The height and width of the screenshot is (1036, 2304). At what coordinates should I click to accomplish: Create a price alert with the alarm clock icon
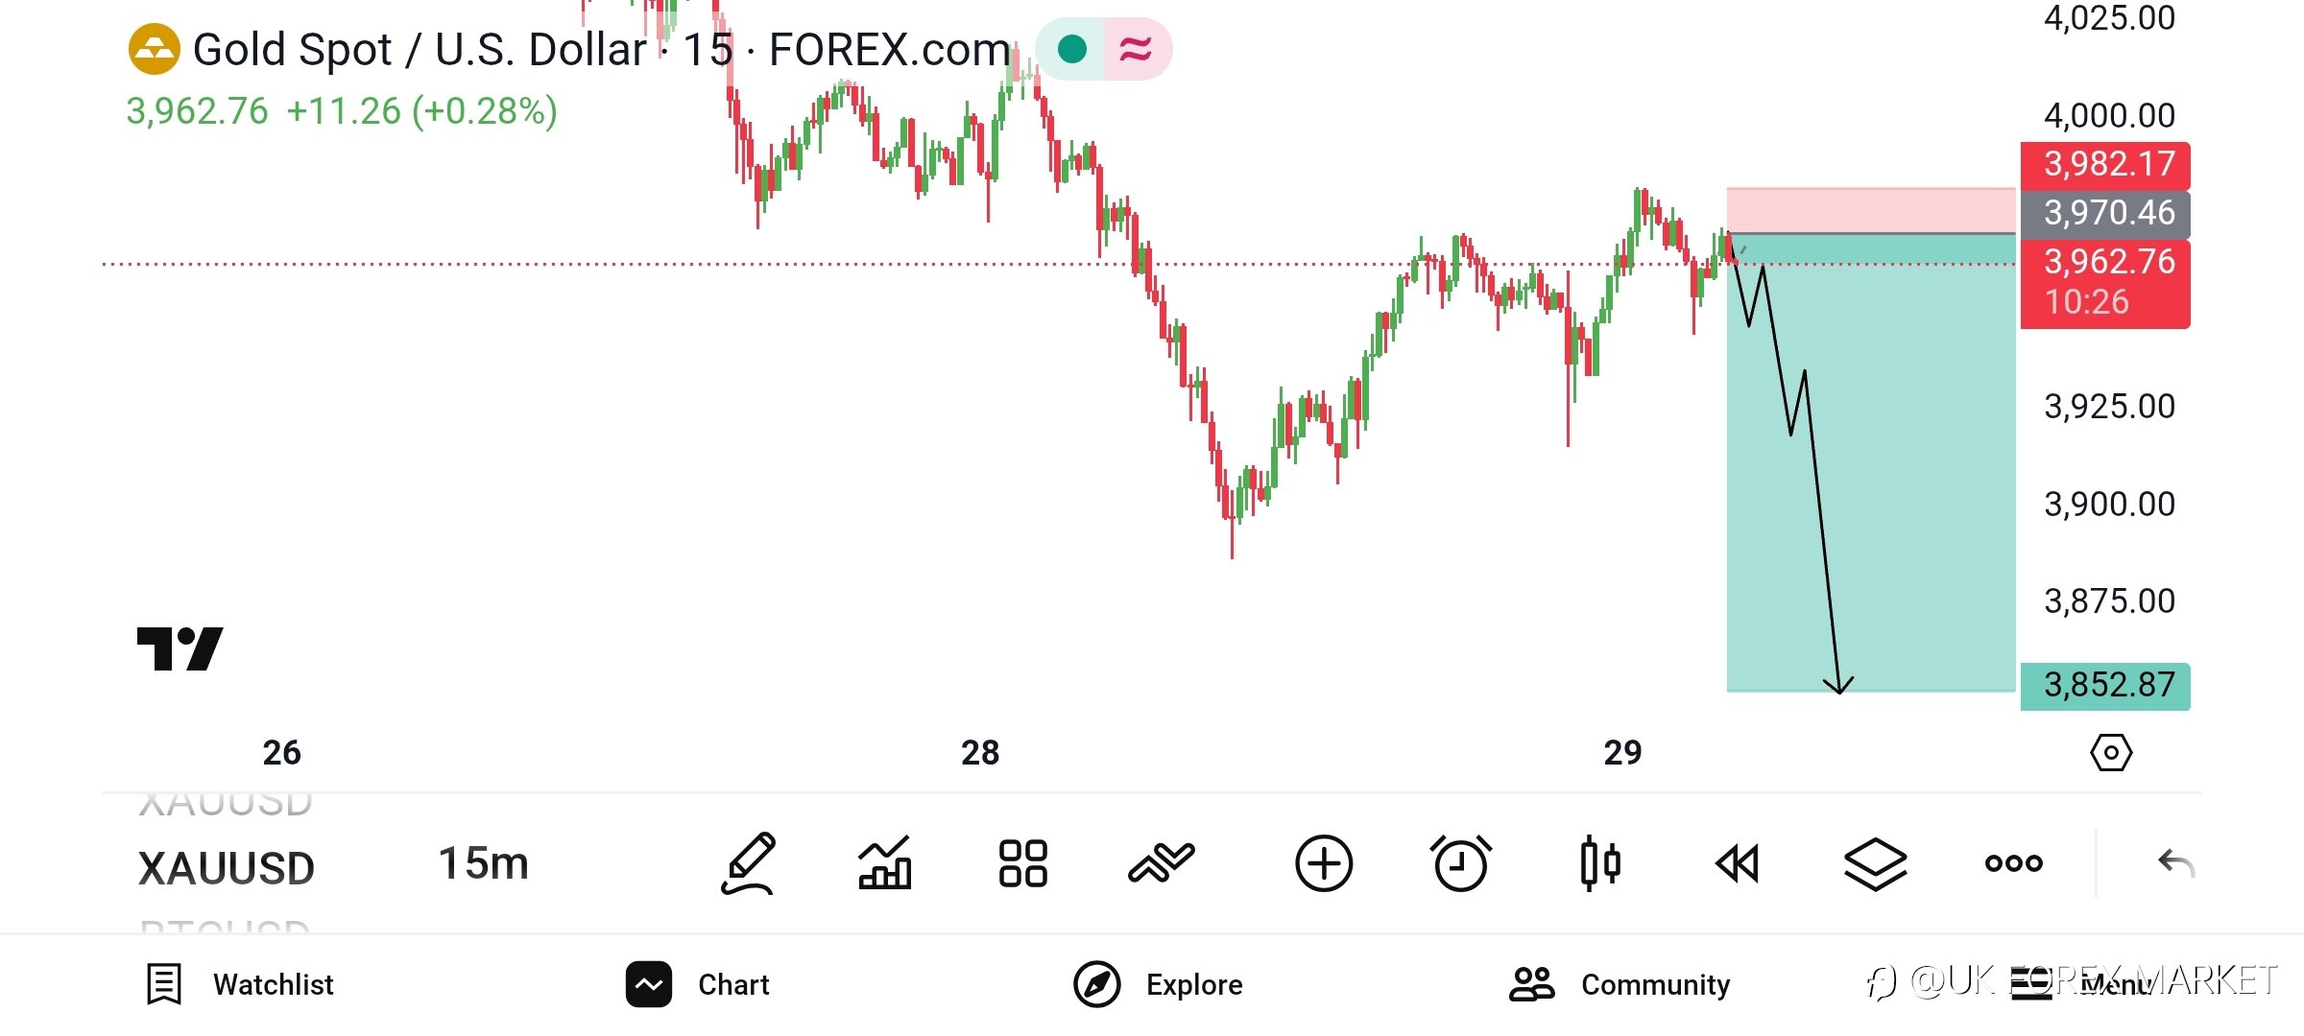pyautogui.click(x=1460, y=863)
